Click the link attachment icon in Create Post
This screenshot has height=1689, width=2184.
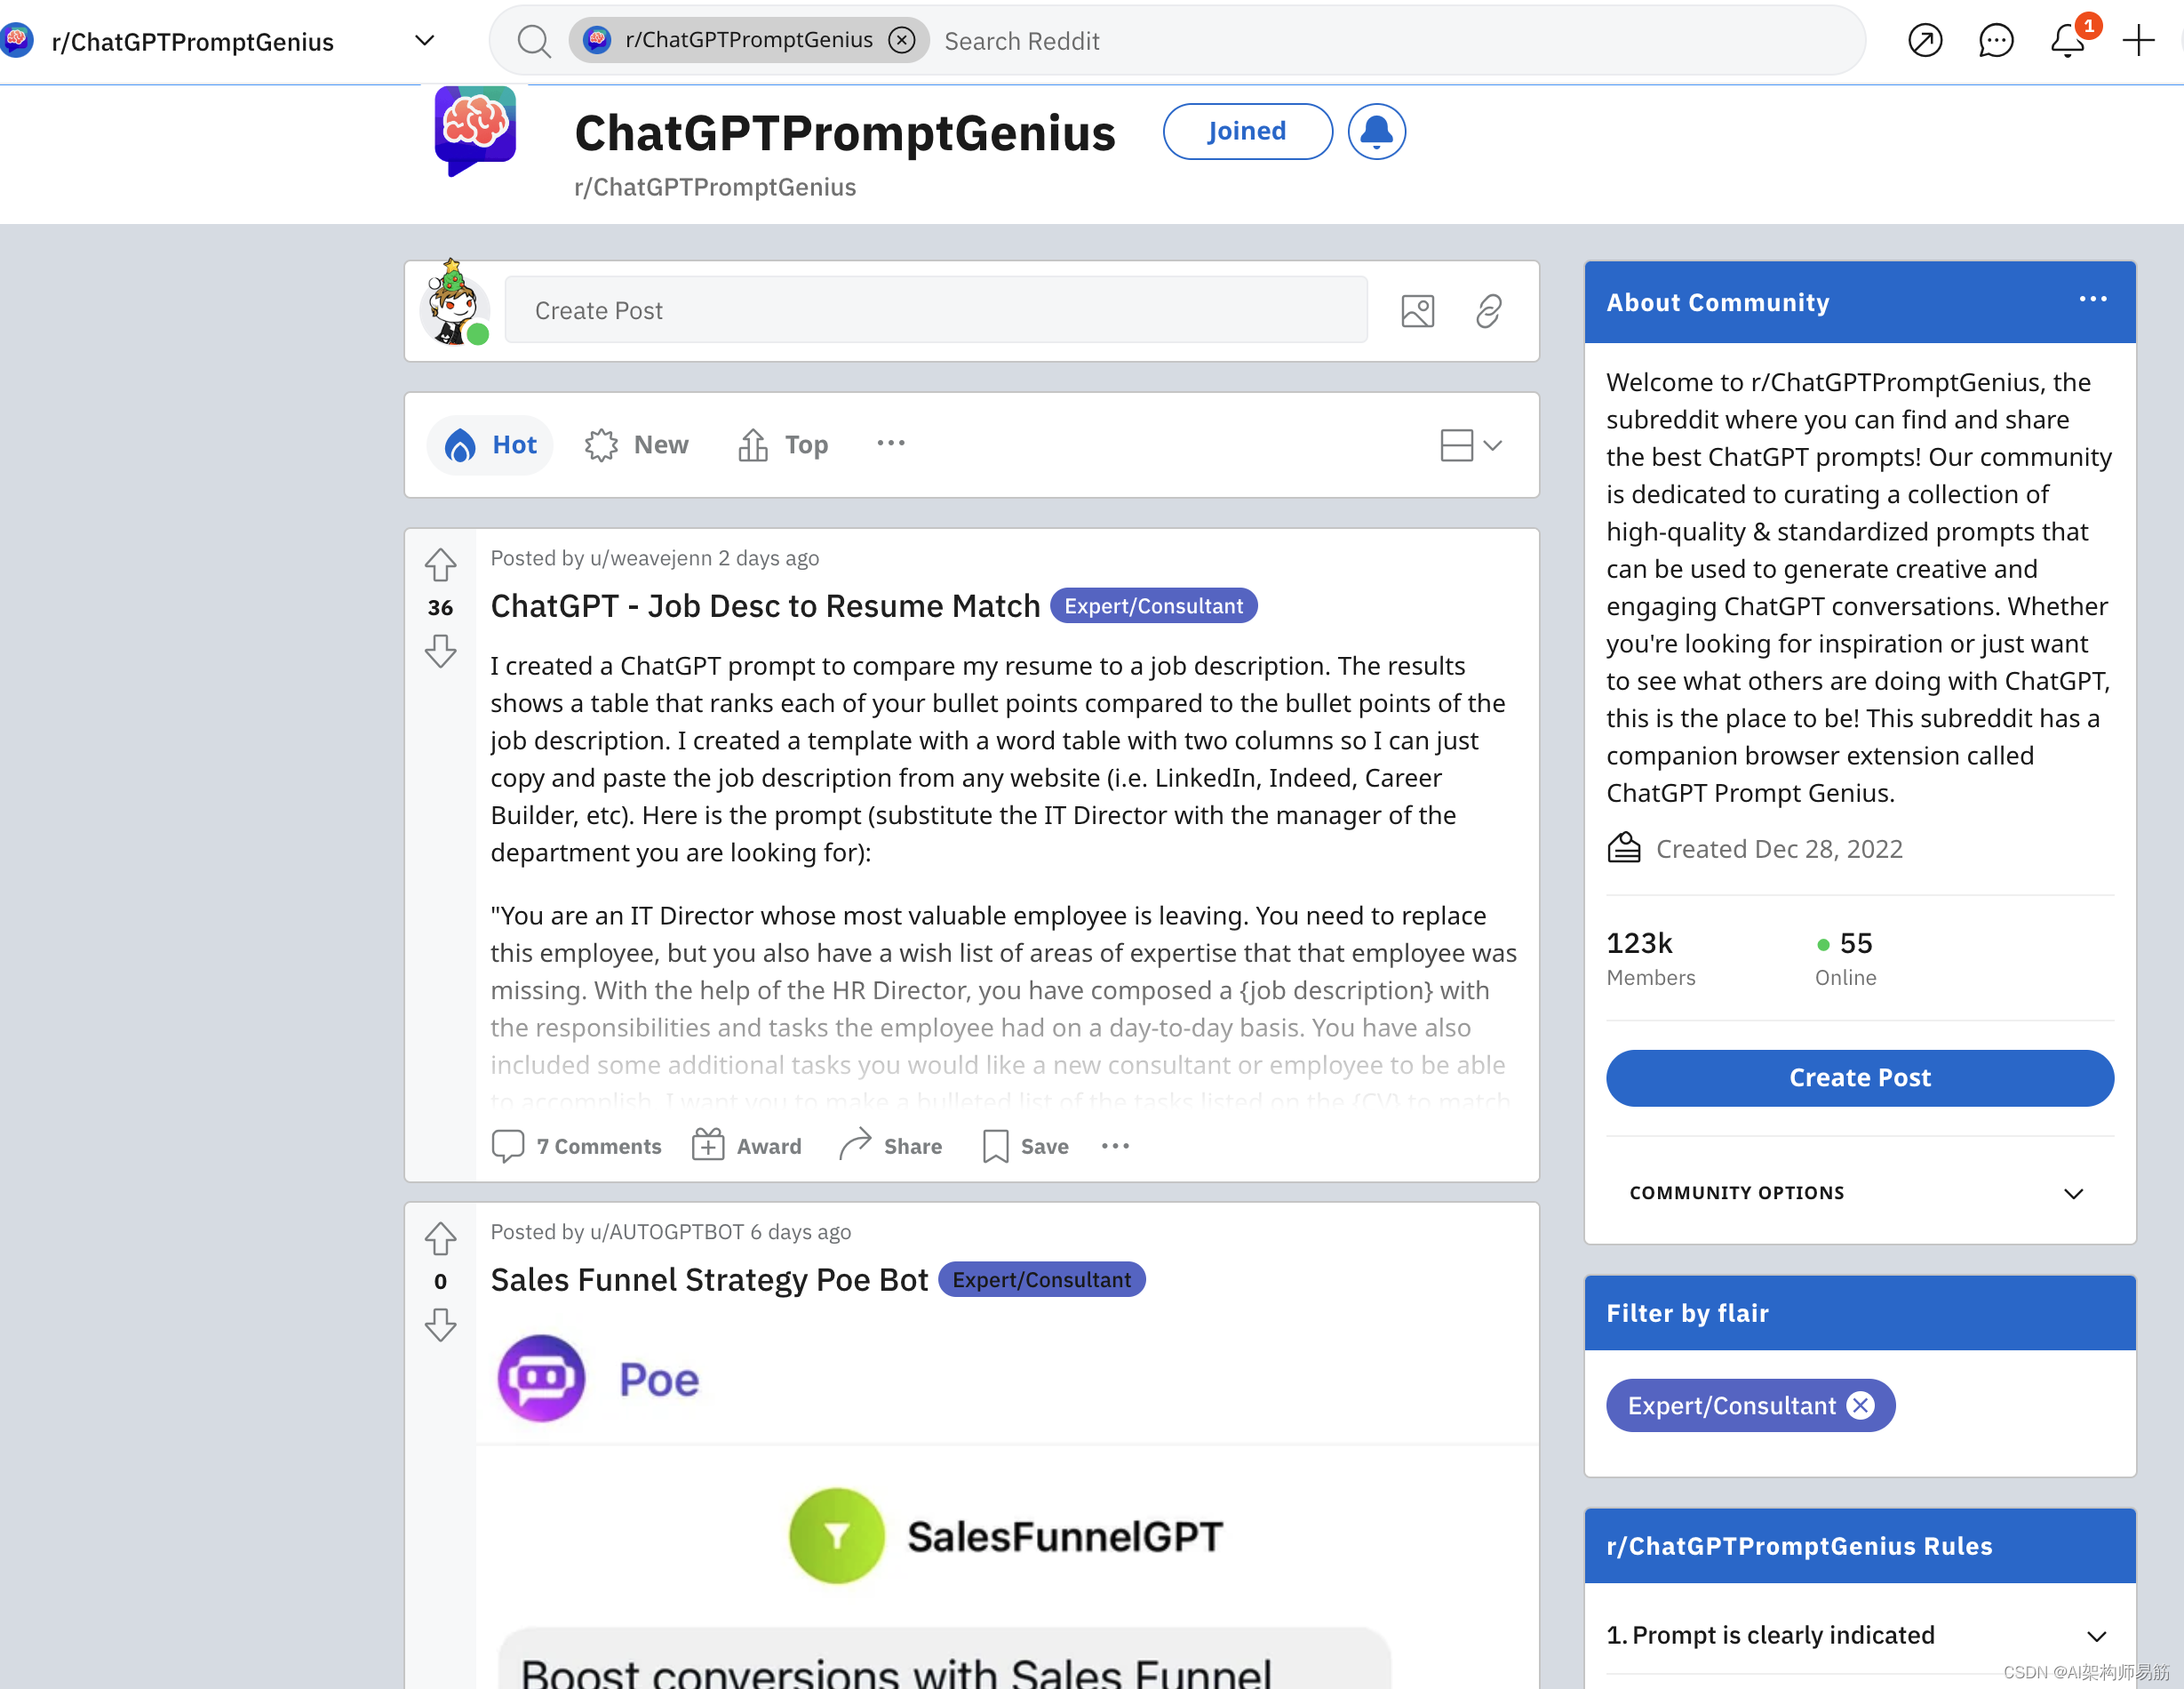[1489, 310]
